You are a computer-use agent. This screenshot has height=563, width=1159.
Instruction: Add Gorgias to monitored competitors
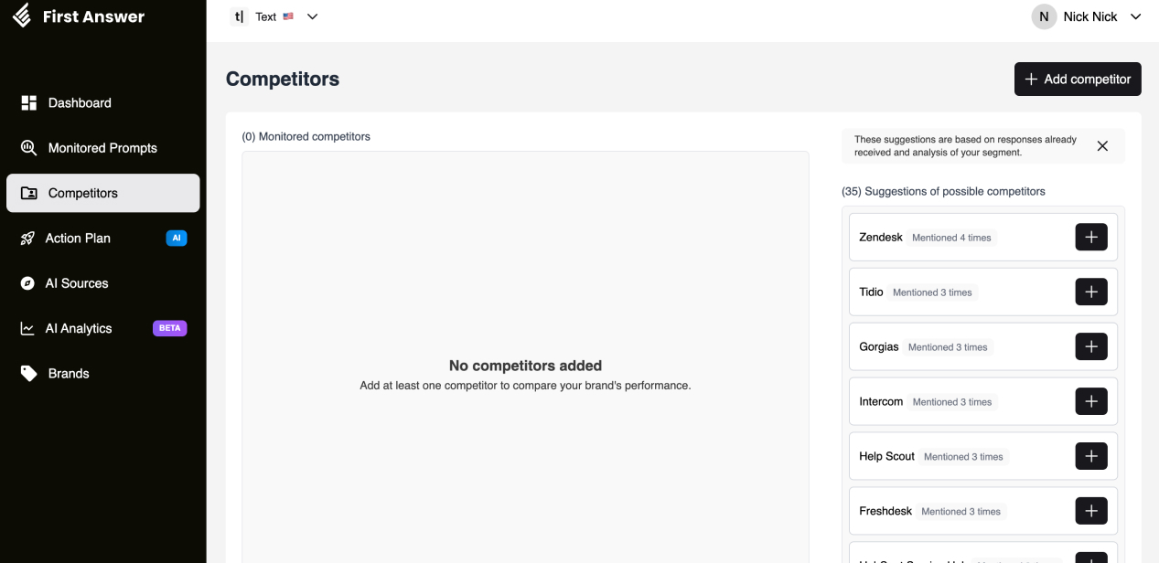point(1090,347)
